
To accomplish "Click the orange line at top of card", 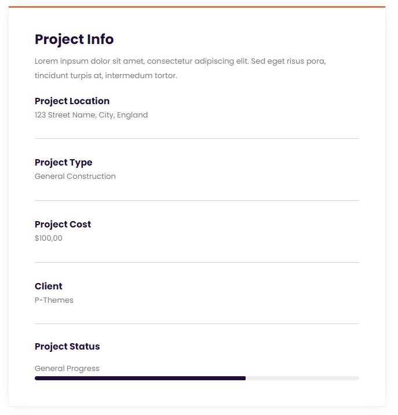I will pos(197,7).
